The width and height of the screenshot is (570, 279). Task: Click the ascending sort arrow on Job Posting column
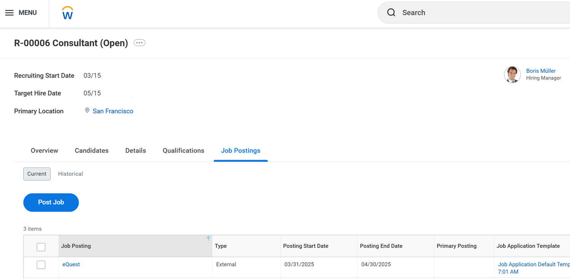[208, 238]
